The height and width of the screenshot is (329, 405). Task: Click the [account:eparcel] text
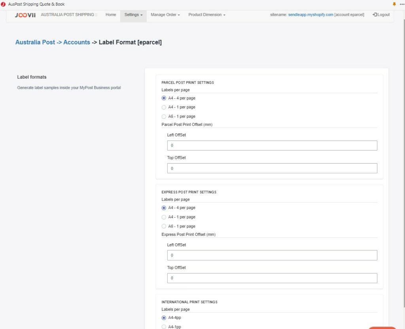click(x=349, y=15)
